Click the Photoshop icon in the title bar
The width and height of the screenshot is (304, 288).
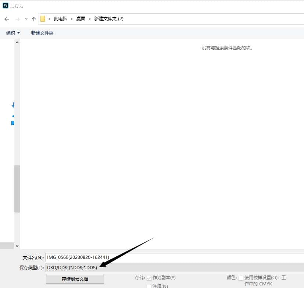coord(6,6)
